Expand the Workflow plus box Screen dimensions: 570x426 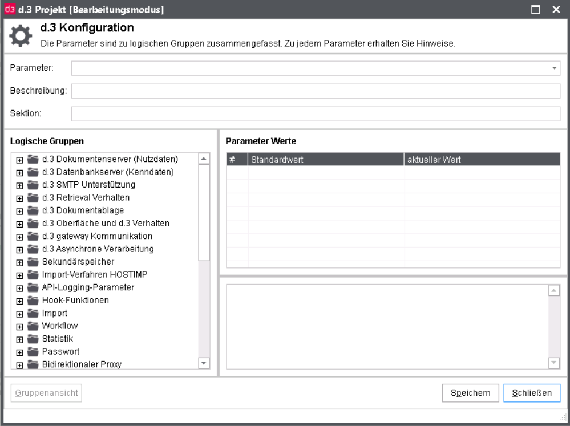coord(19,327)
